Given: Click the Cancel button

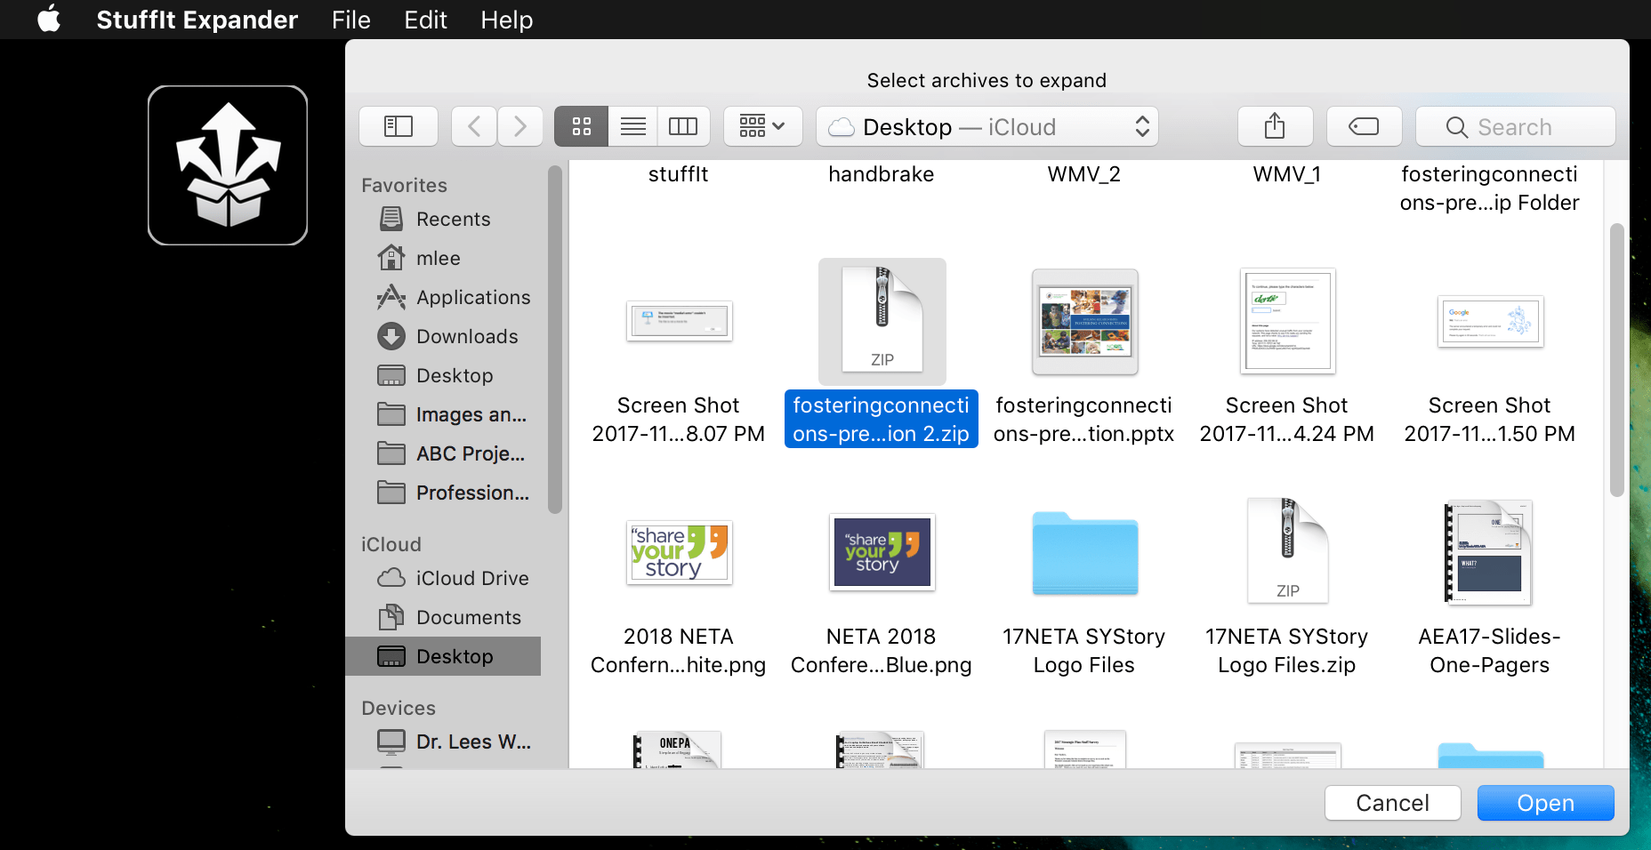Looking at the screenshot, I should (1392, 803).
